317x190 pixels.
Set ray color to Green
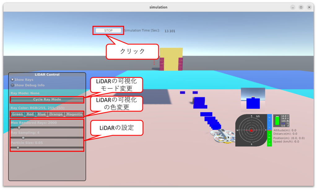click(x=17, y=114)
